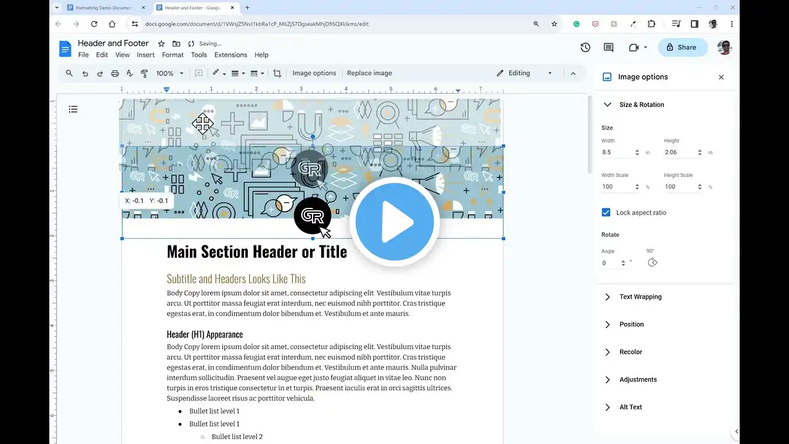Edit the rotation Angle field
The width and height of the screenshot is (789, 444).
(614, 263)
